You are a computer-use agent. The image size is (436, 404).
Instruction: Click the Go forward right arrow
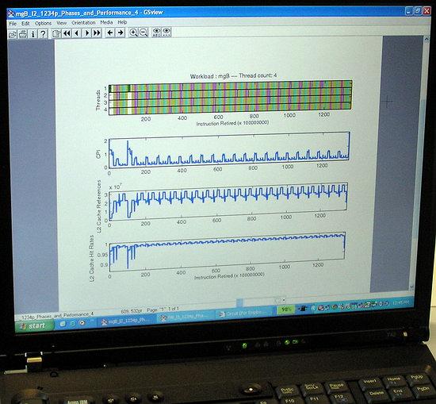click(x=120, y=33)
